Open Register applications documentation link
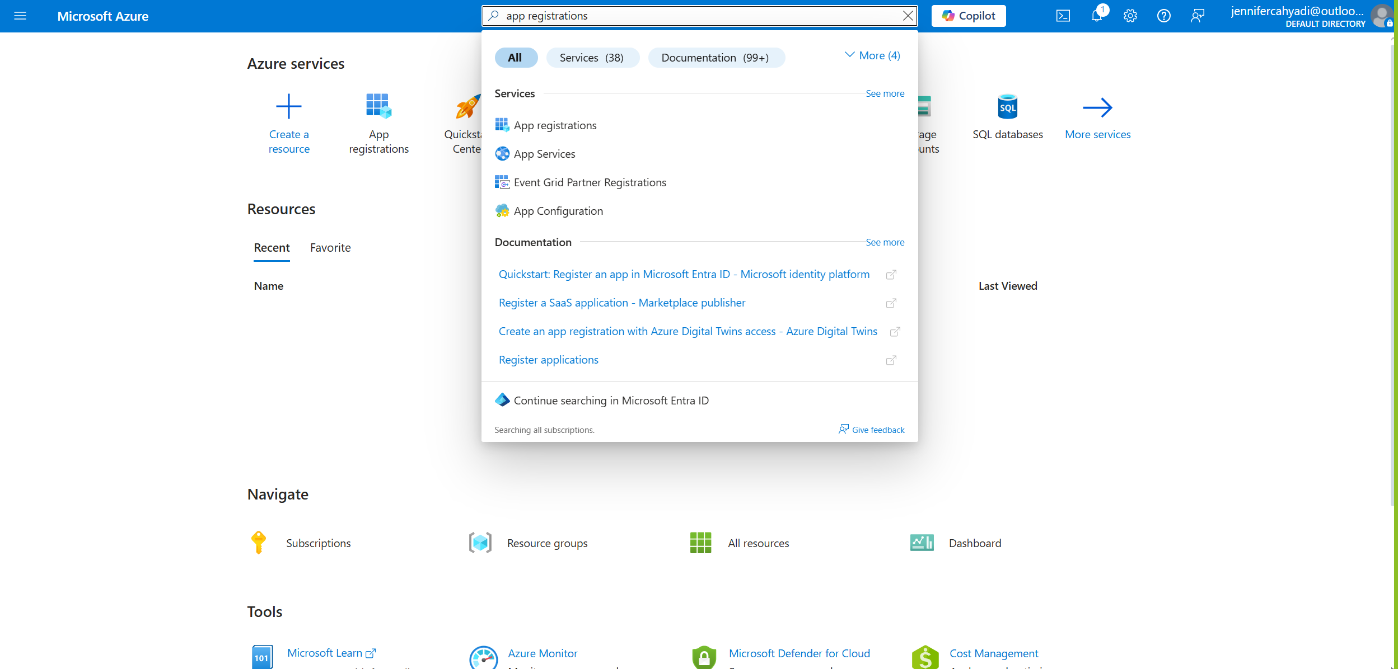Viewport: 1398px width, 669px height. click(549, 360)
